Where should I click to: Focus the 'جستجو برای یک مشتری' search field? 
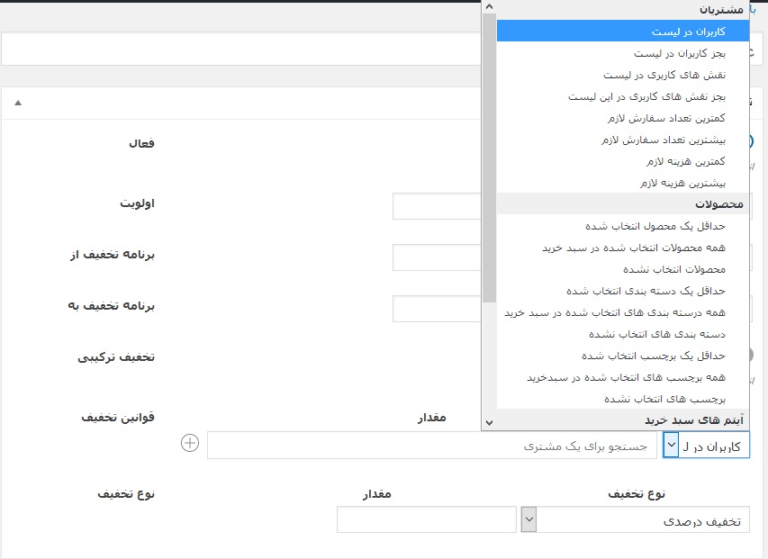(432, 446)
